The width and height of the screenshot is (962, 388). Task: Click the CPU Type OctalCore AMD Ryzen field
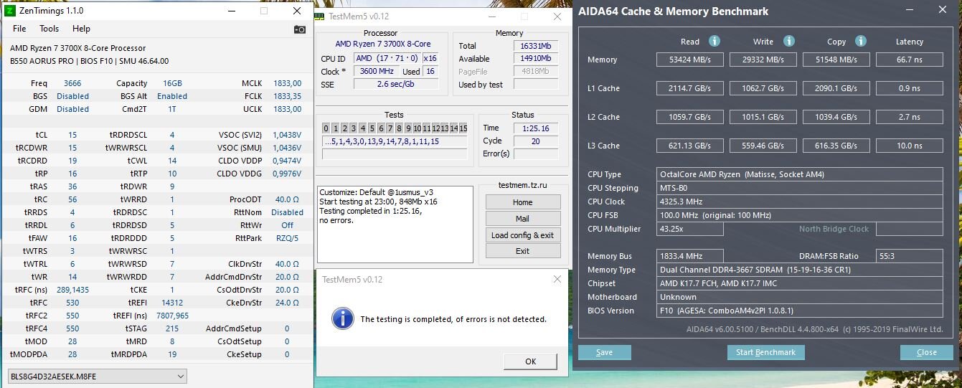pyautogui.click(x=800, y=174)
